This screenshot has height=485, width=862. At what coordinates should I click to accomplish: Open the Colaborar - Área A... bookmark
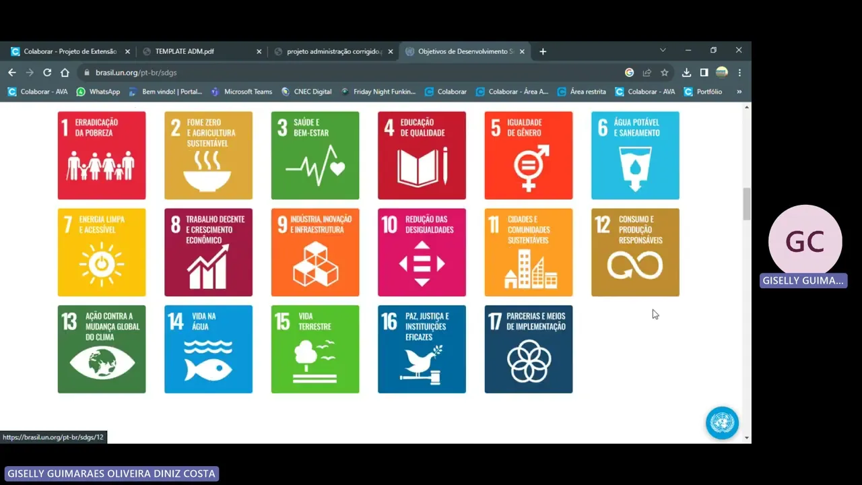[x=512, y=92]
